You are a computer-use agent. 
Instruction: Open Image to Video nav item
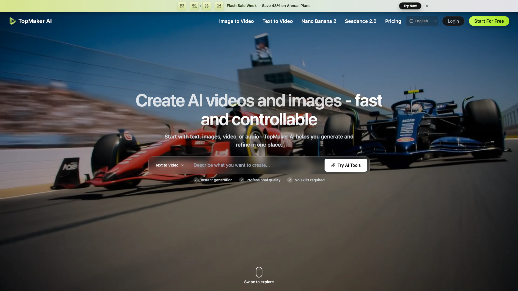pyautogui.click(x=236, y=21)
